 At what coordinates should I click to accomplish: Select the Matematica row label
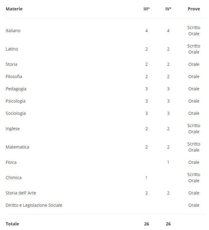pyautogui.click(x=17, y=147)
